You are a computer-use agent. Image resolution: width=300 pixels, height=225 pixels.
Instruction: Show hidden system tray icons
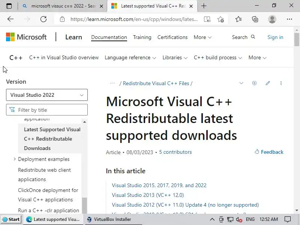coord(212,219)
